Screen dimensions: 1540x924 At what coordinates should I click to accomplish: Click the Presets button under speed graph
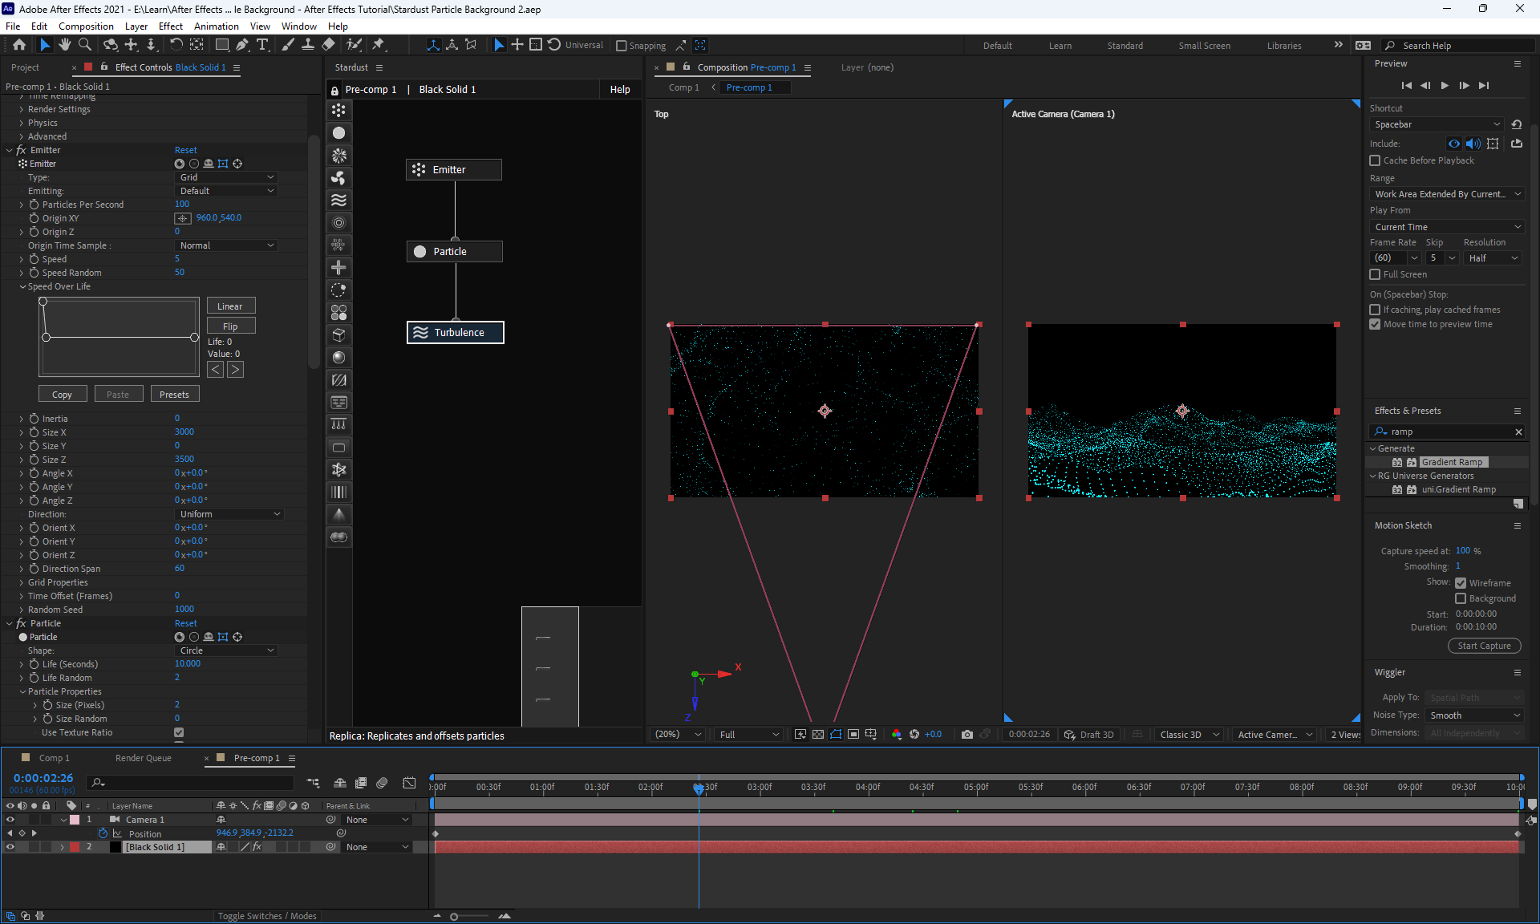174,395
